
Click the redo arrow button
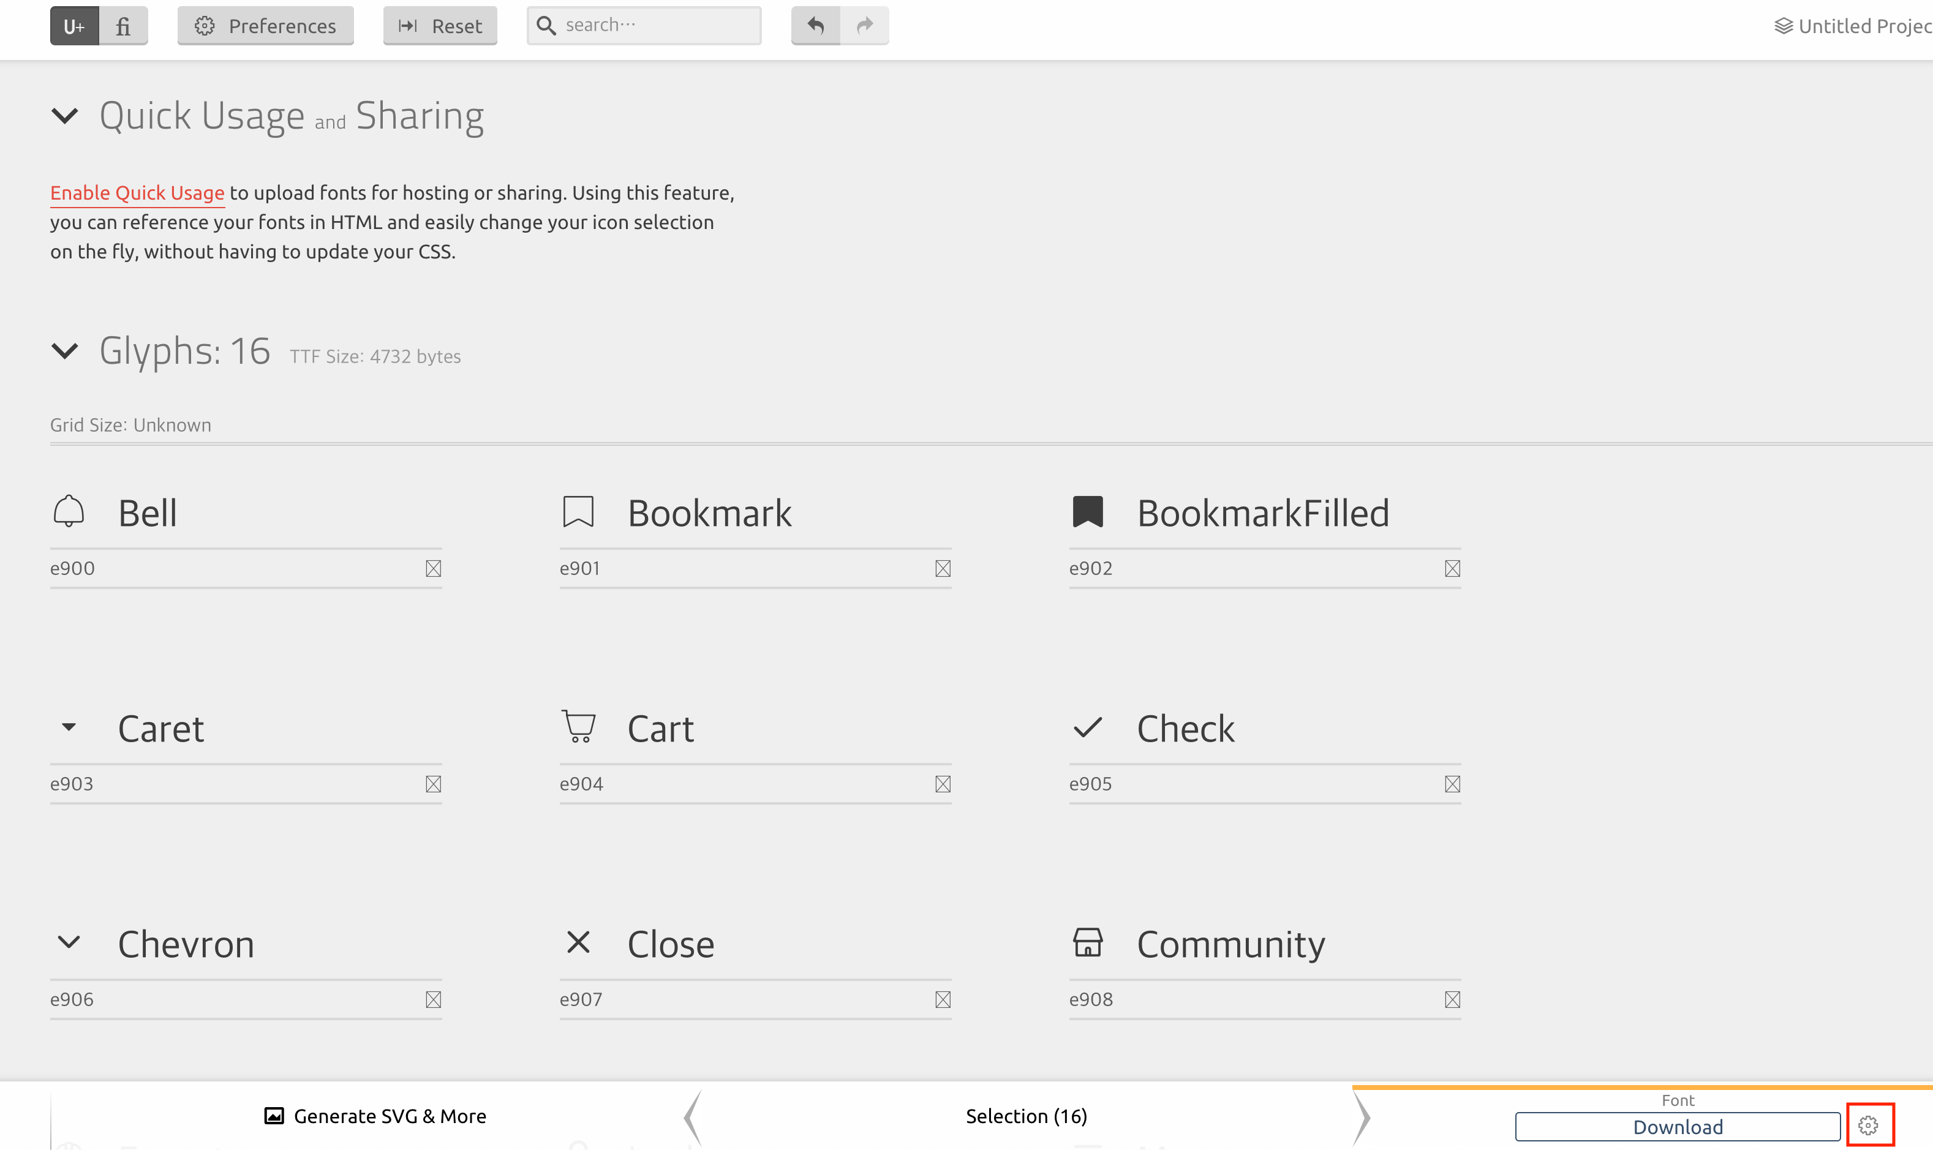click(865, 26)
